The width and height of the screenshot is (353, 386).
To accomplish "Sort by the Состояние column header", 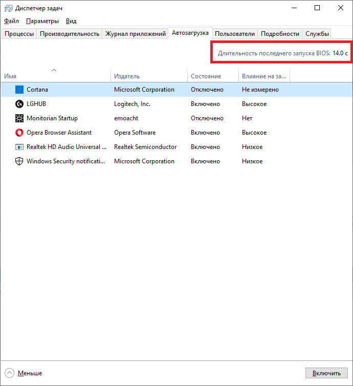I will pyautogui.click(x=213, y=76).
